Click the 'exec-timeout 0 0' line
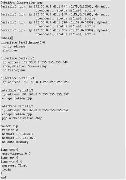Viewport: 126px width, 180px height. (x=16, y=153)
